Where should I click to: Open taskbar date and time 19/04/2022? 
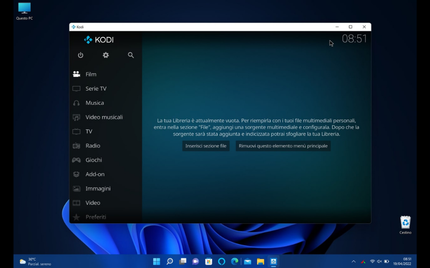tap(402, 262)
